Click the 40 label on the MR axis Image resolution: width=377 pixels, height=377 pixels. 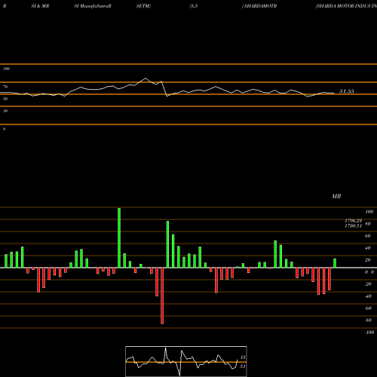368,248
